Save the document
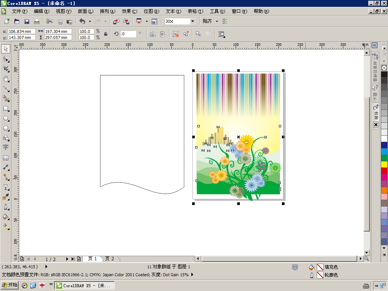 [x=27, y=21]
